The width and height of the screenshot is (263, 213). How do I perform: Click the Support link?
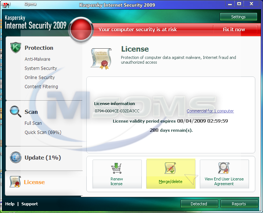[x=29, y=204]
